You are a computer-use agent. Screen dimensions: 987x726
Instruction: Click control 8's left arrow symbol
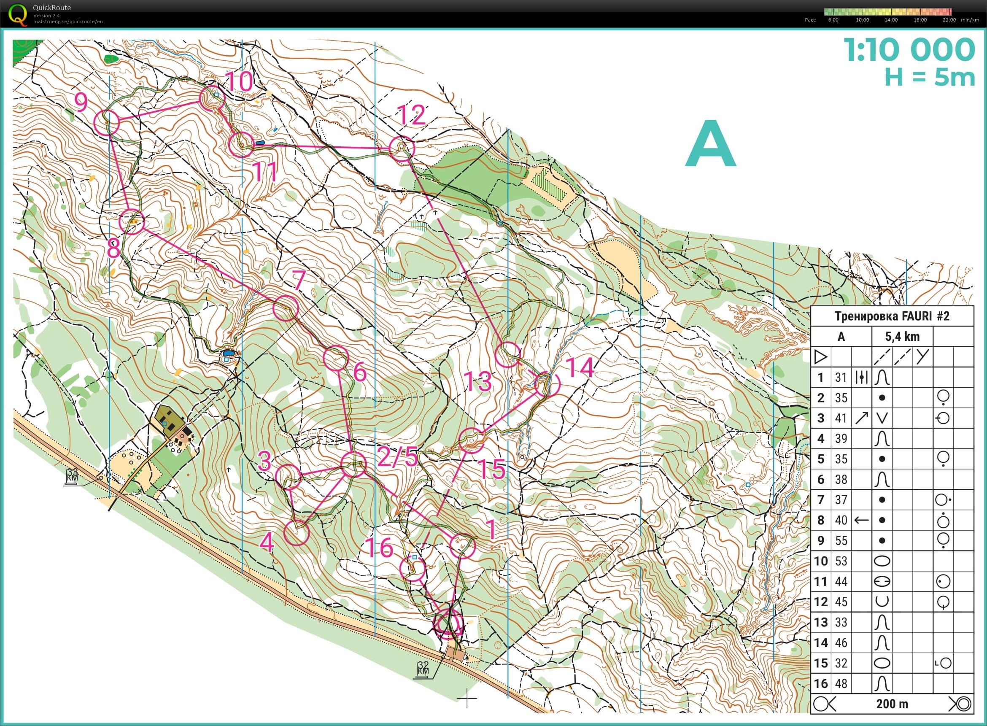click(x=861, y=520)
